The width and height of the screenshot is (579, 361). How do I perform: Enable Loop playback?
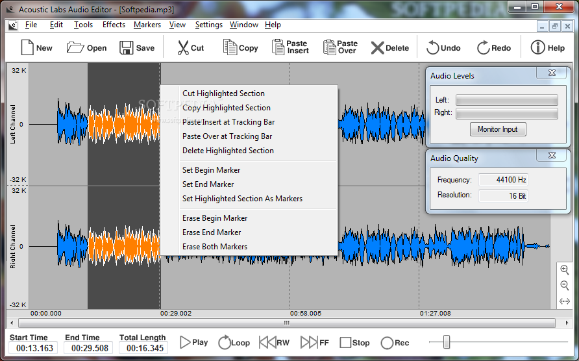pyautogui.click(x=234, y=343)
